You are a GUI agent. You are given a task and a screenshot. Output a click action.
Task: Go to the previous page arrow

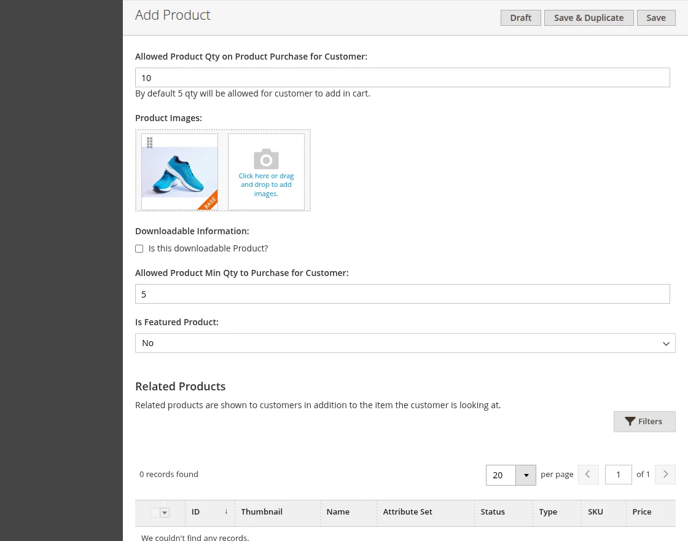[588, 475]
